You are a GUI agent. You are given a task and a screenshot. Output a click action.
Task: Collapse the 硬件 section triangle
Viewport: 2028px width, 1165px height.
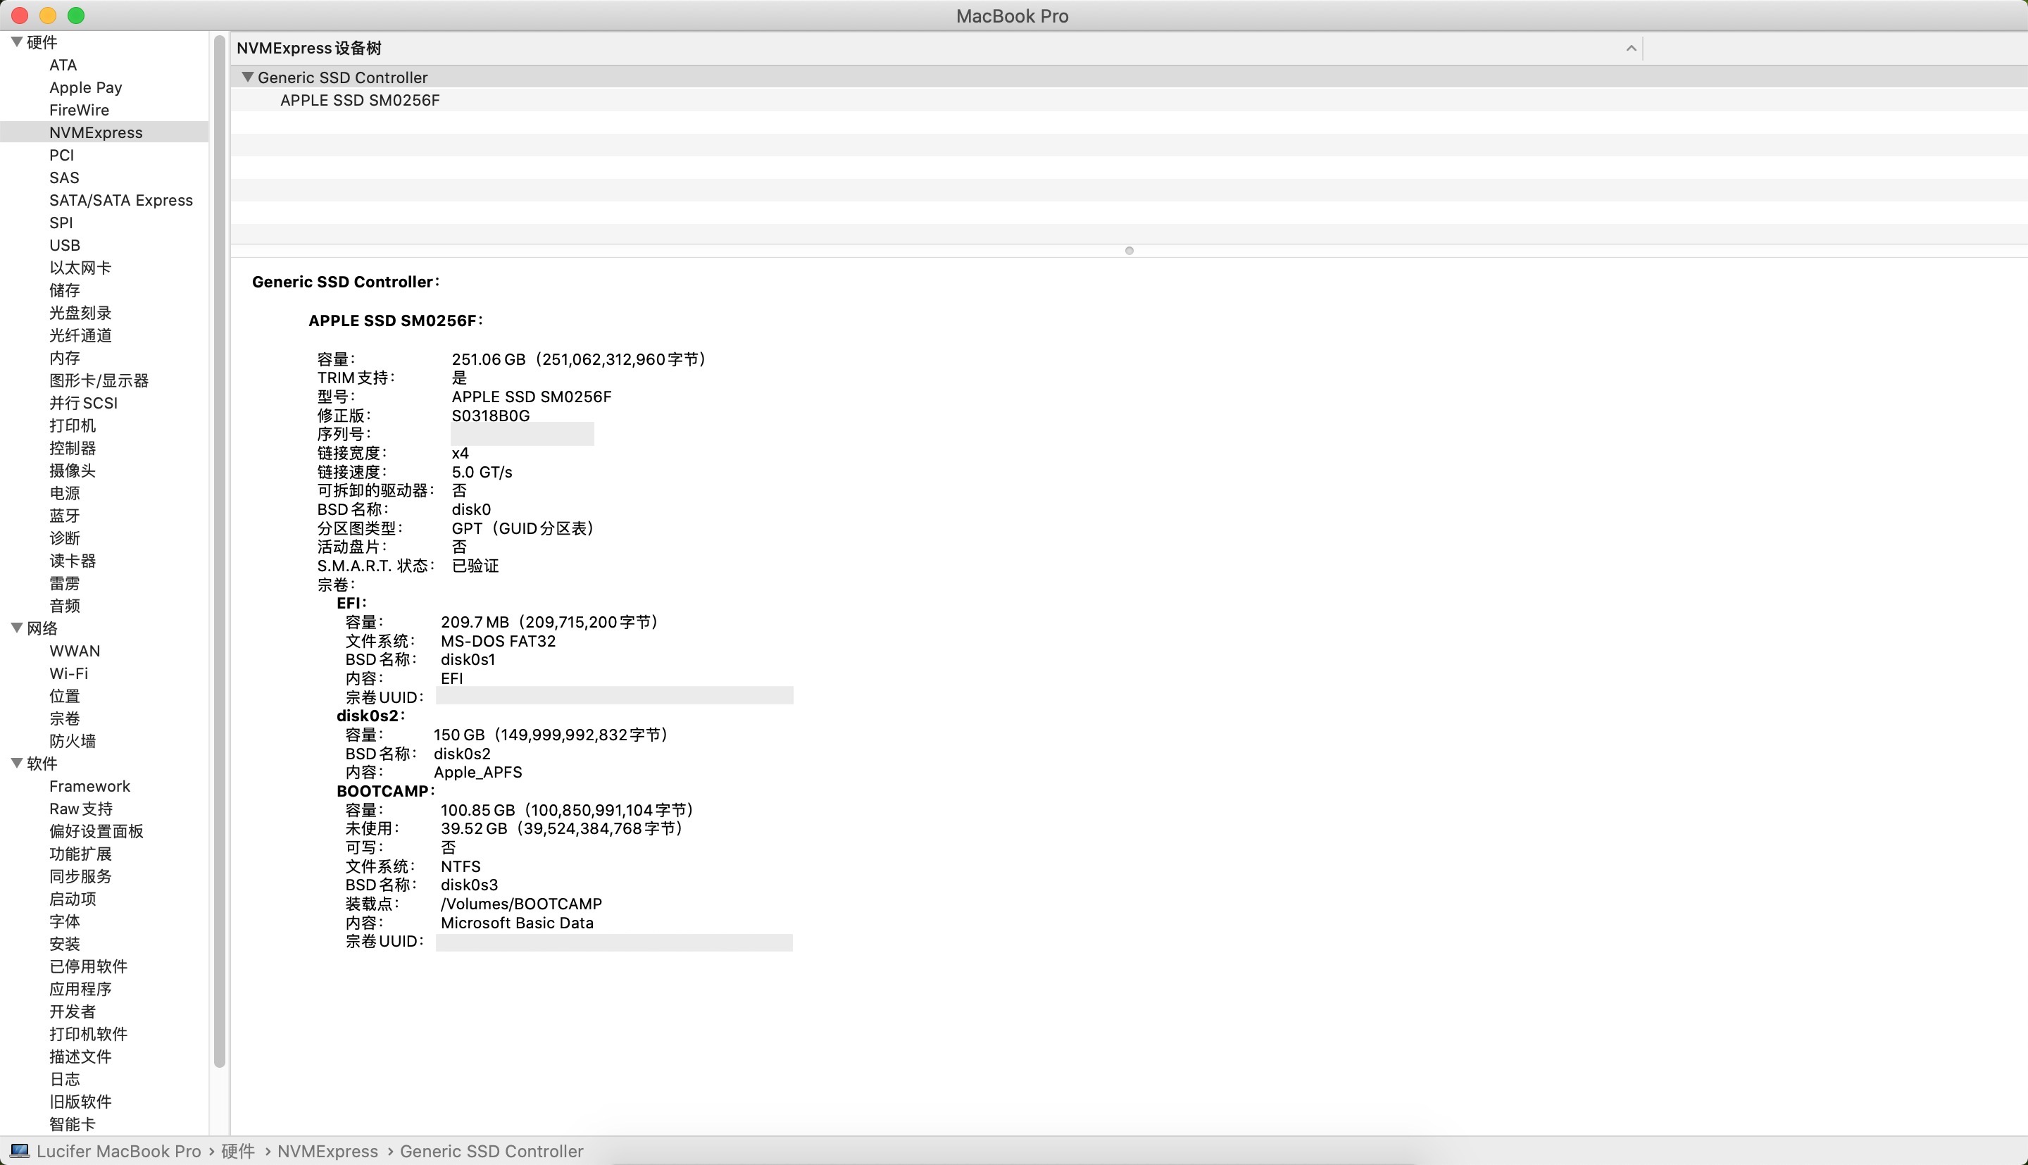click(16, 42)
